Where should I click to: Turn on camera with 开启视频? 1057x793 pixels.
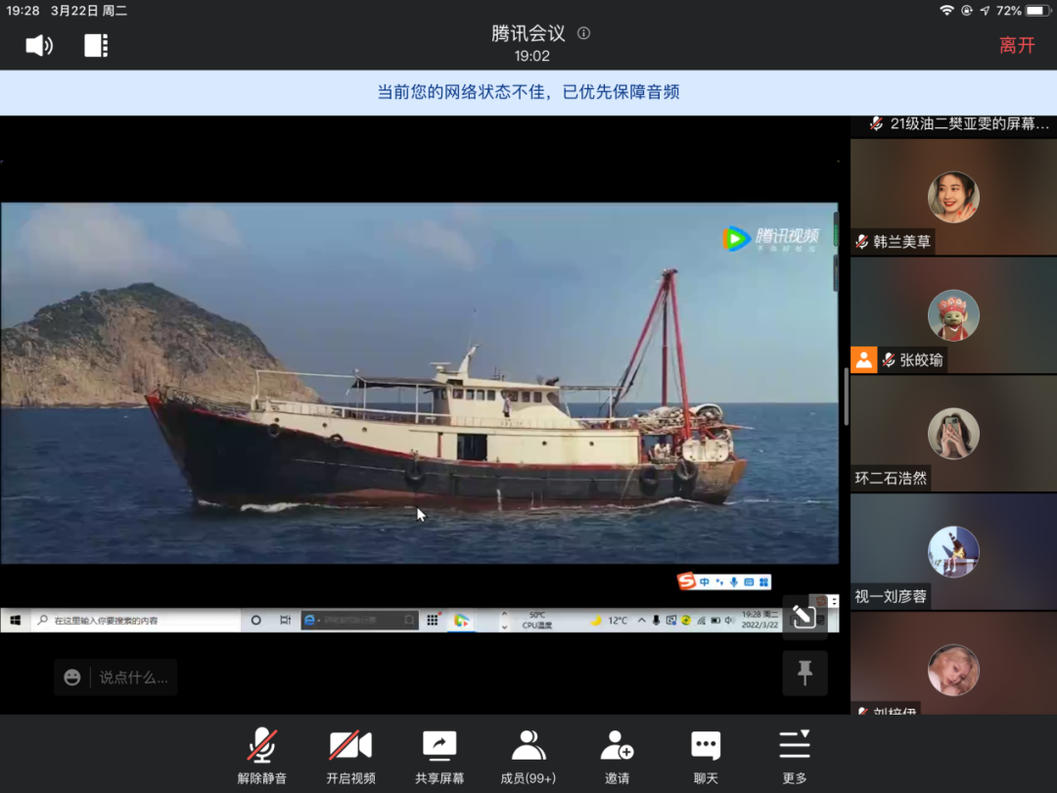point(350,757)
